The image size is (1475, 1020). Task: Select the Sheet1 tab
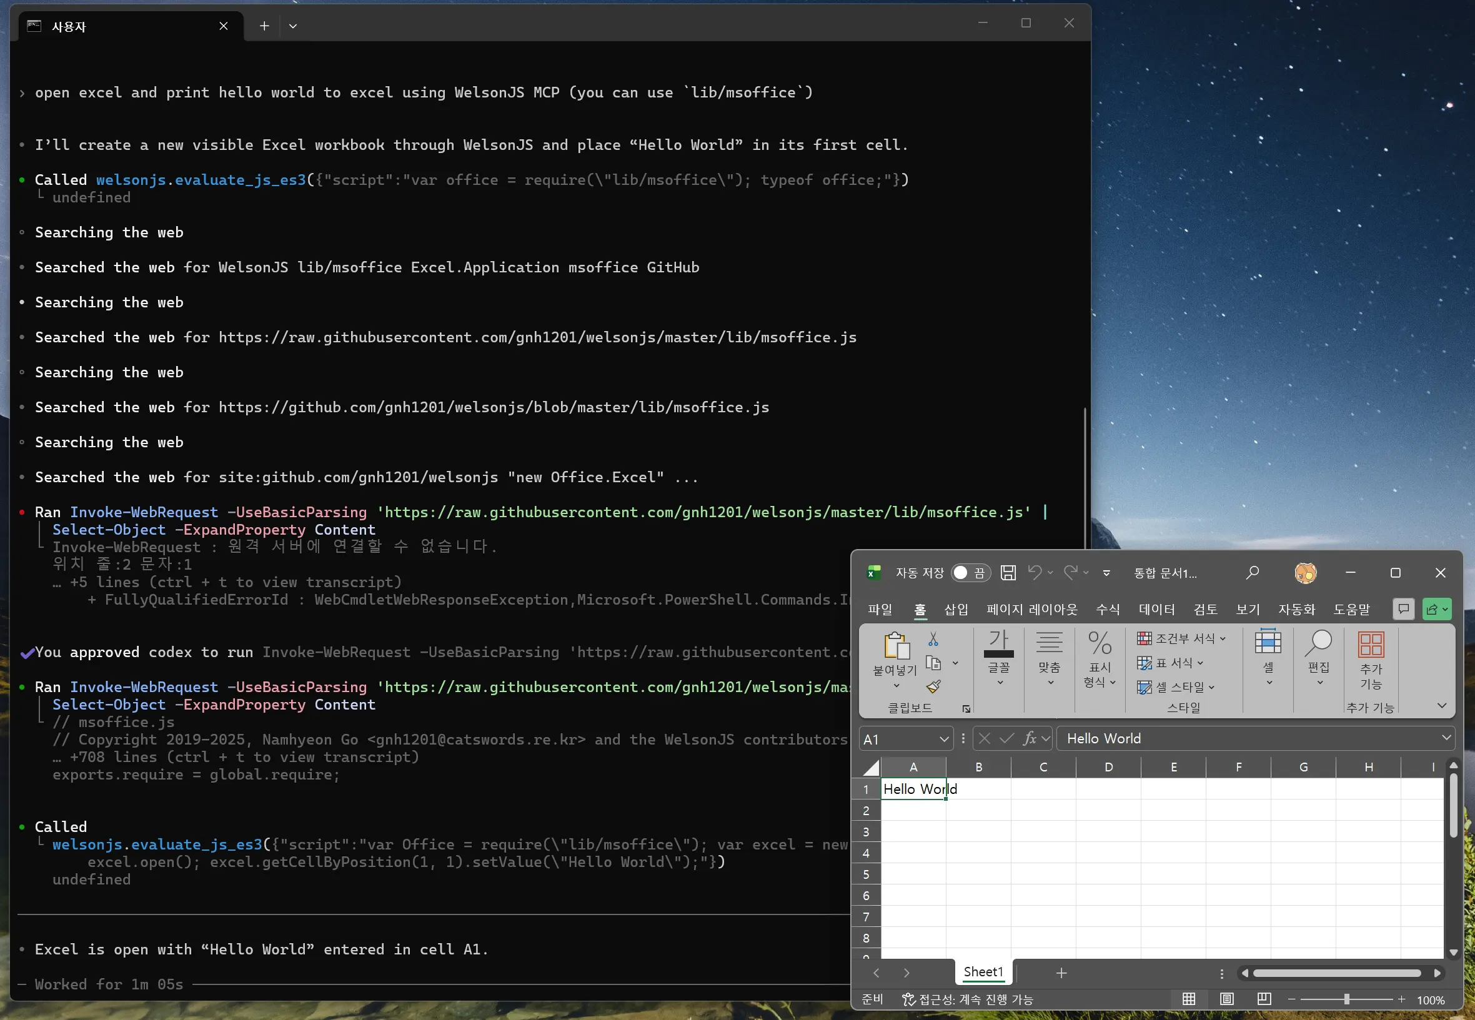tap(983, 972)
